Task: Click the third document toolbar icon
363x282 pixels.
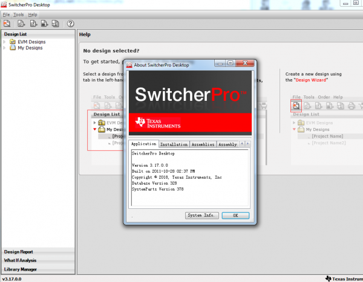Action: 33,24
